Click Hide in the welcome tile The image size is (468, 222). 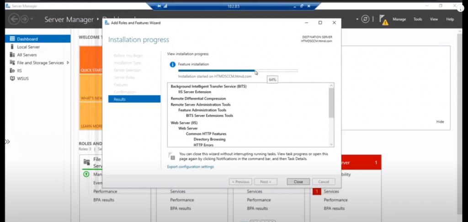440,121
